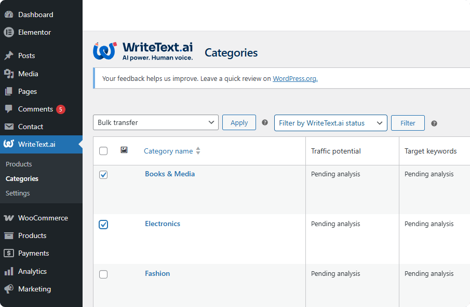Click the Posts pushpin icon
Screen dimensions: 470x307
point(9,55)
